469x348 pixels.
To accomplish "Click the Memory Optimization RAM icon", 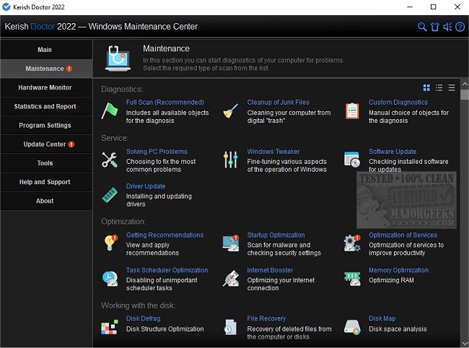I will [352, 278].
